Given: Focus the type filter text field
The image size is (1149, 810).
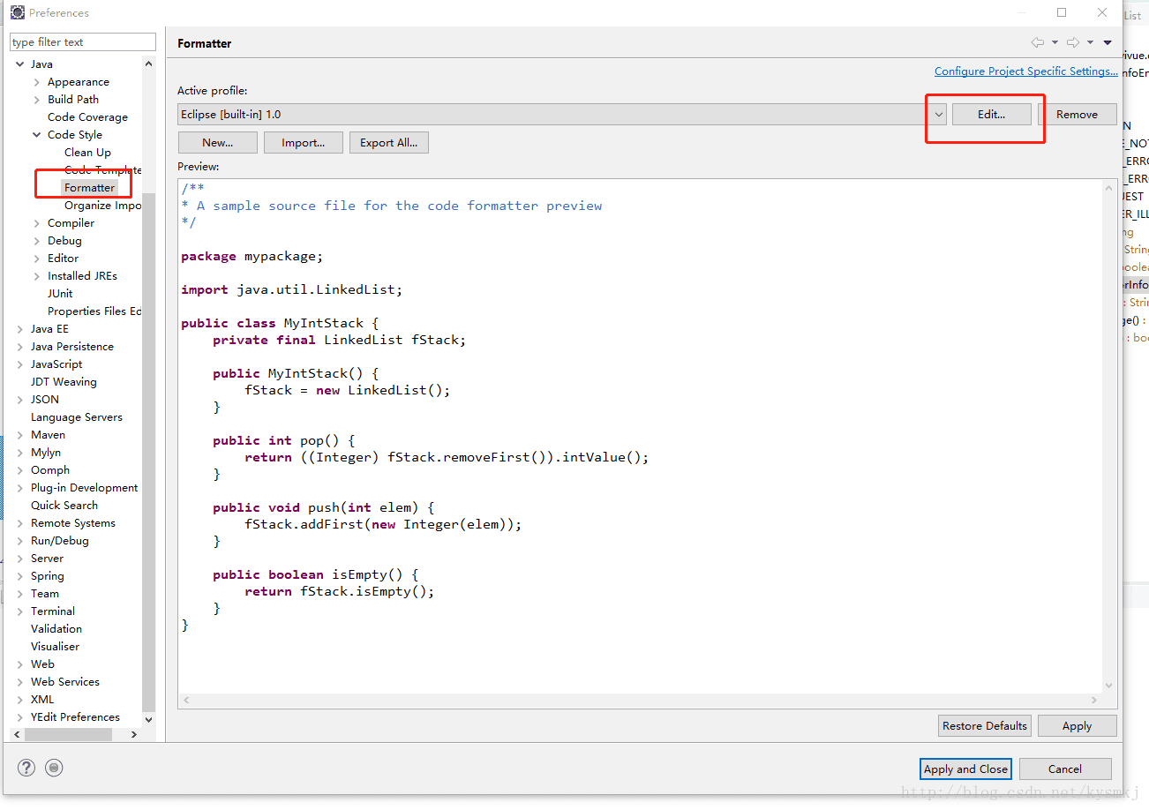Looking at the screenshot, I should click(83, 42).
